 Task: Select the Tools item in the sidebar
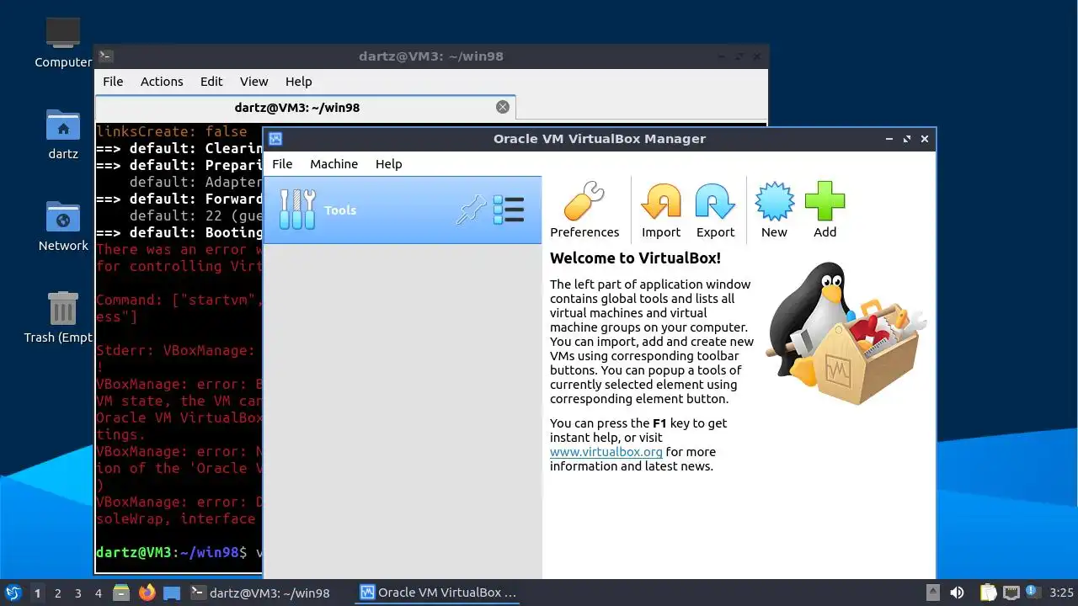pyautogui.click(x=403, y=210)
